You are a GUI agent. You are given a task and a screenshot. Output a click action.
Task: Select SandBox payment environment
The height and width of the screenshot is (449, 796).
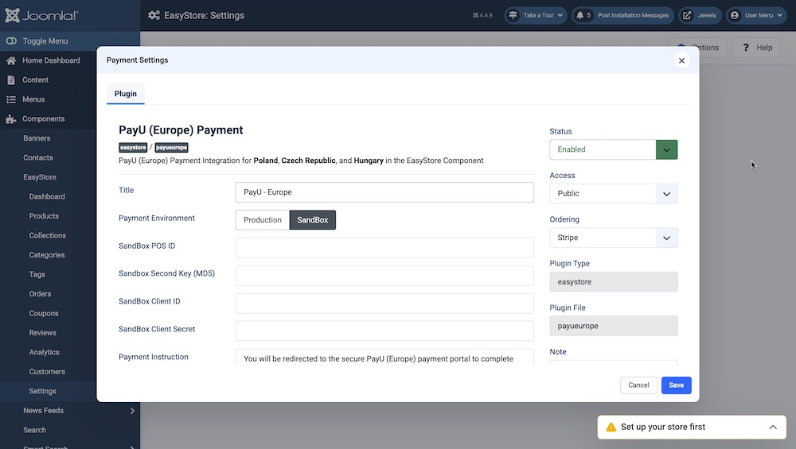313,220
